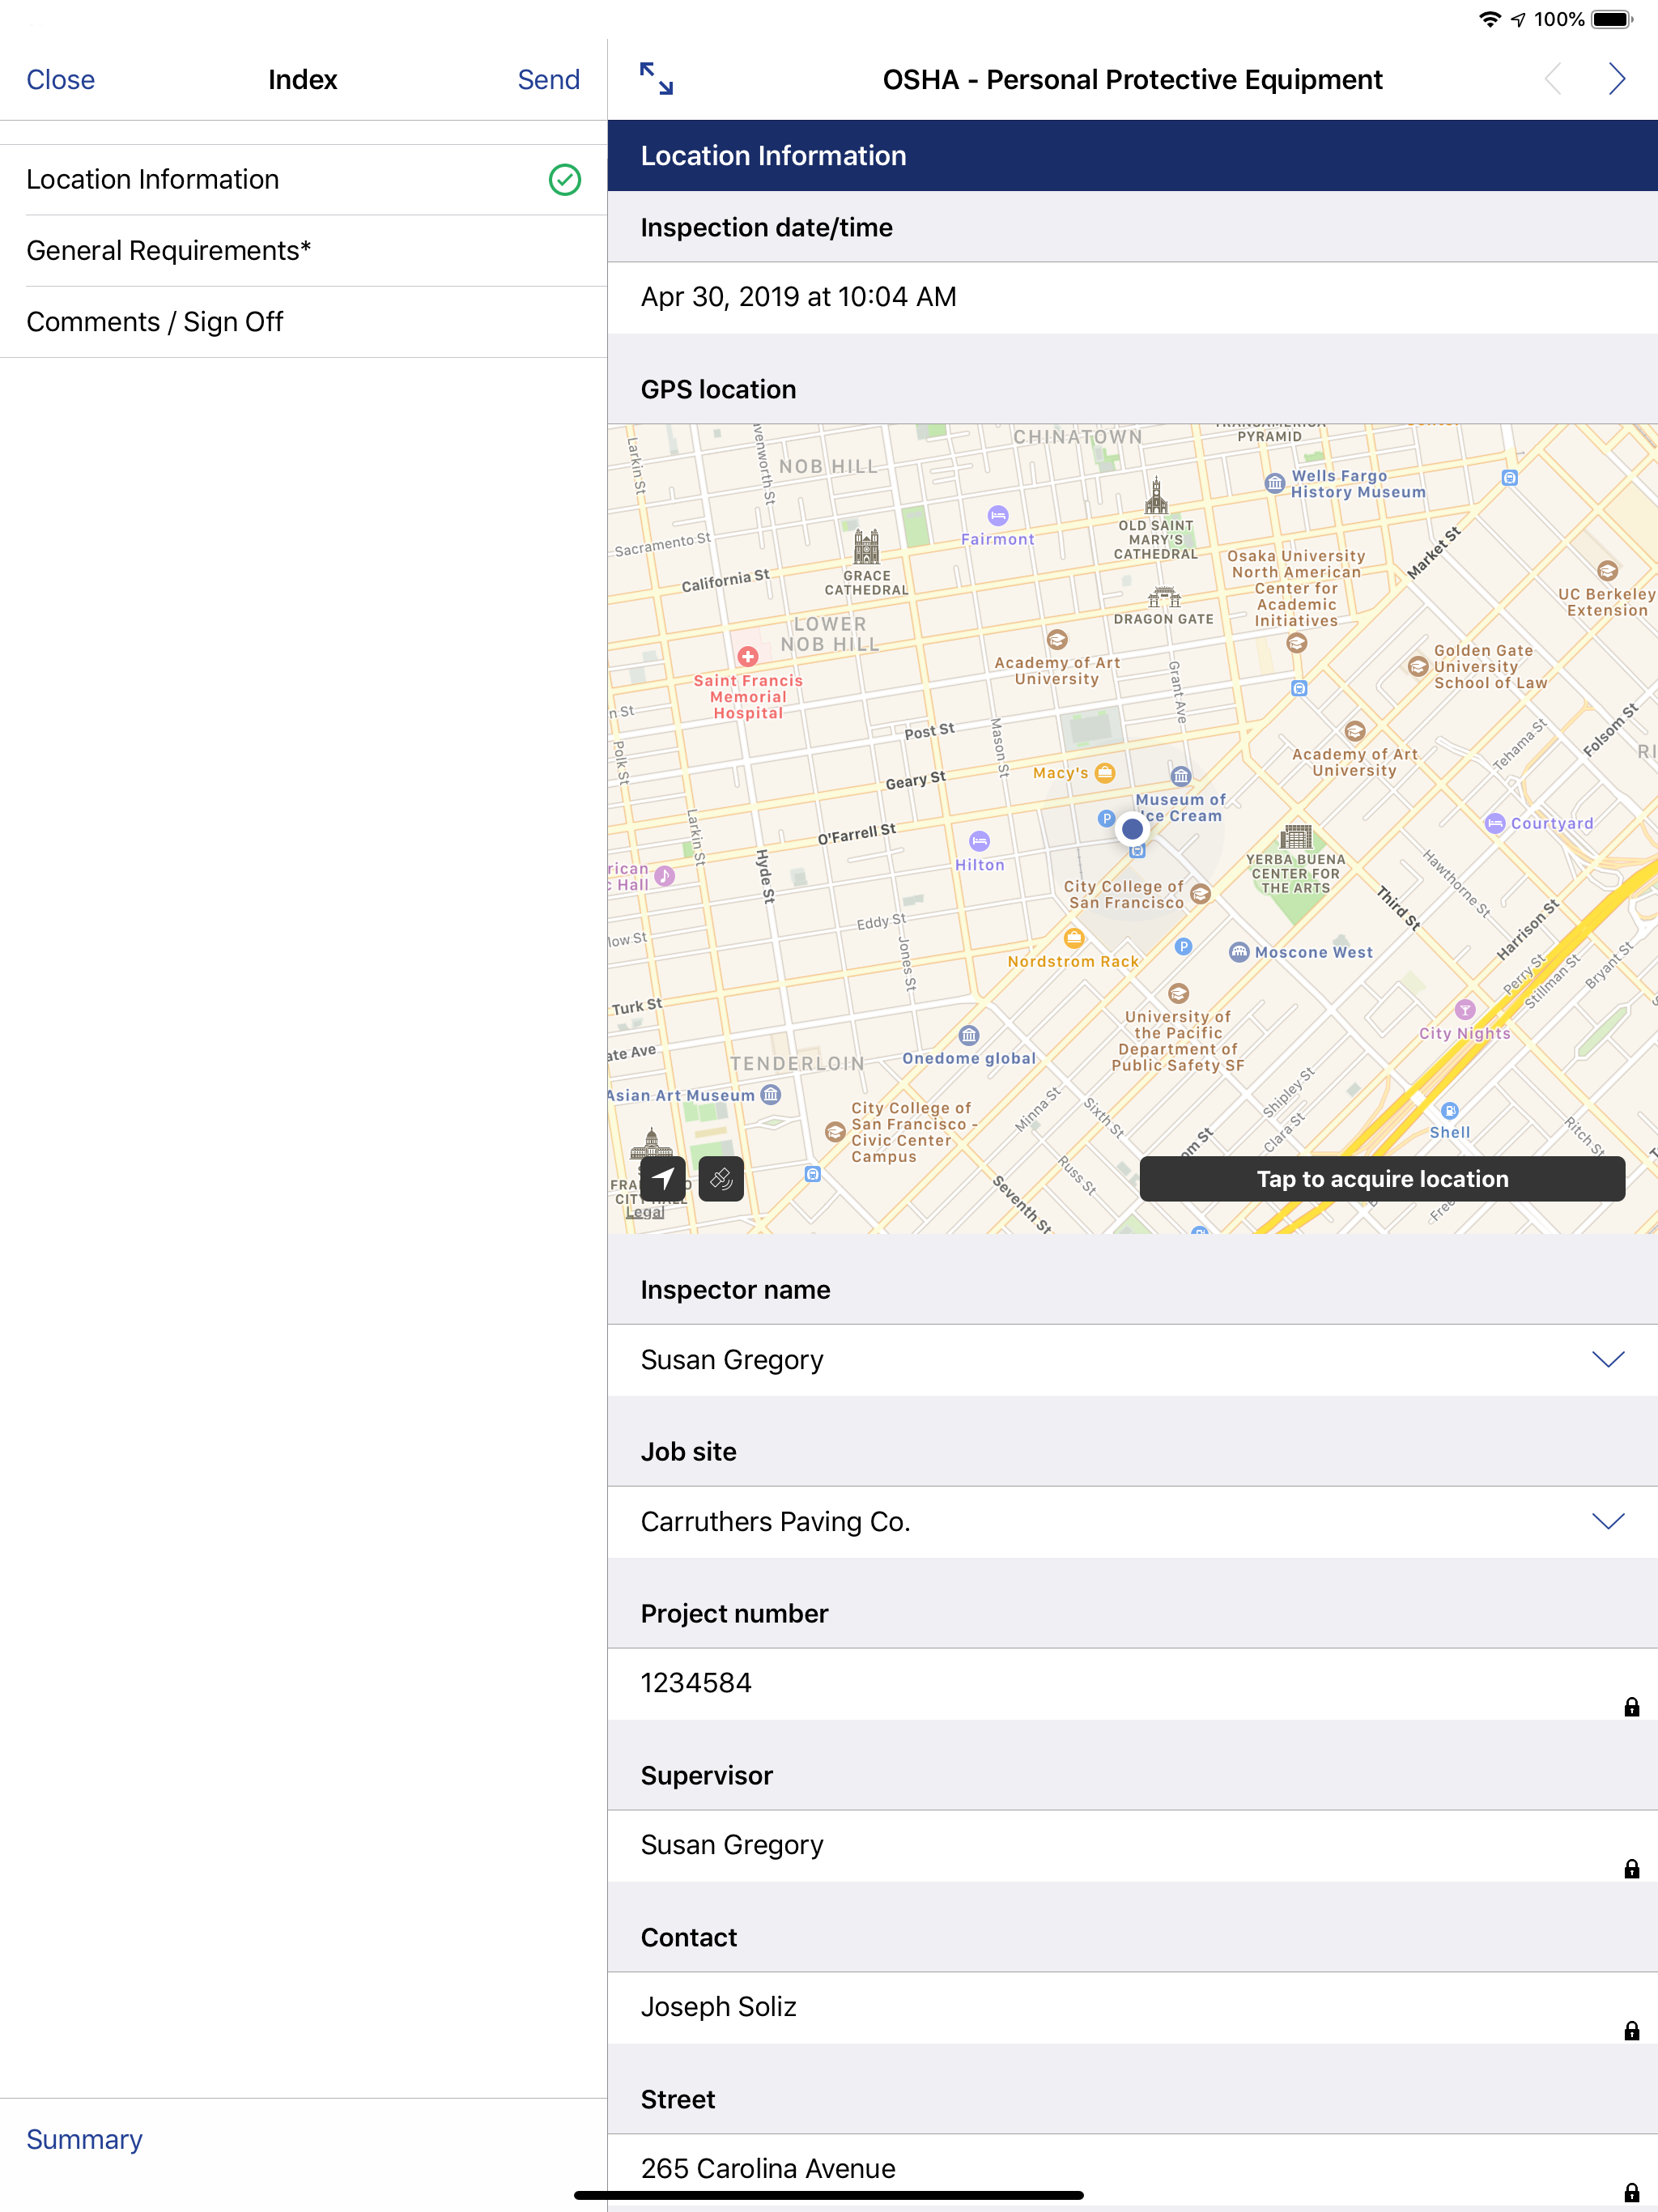Tap the University of the Pacific icon

(x=1179, y=994)
